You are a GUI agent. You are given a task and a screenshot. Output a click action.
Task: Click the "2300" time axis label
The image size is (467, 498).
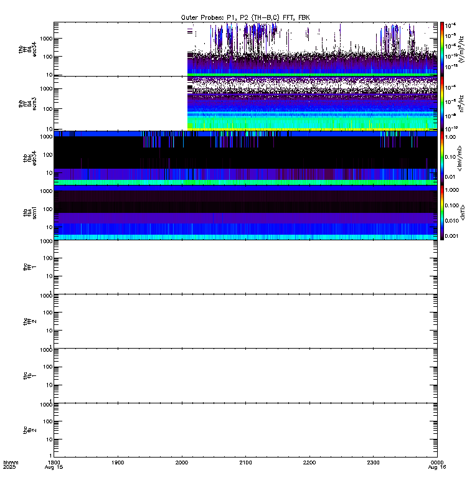point(373,463)
